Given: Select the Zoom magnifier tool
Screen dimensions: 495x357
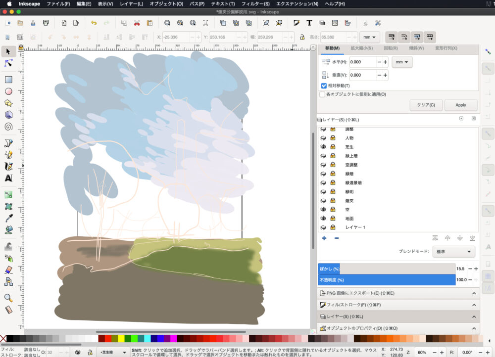Looking at the screenshot, I should (x=8, y=298).
